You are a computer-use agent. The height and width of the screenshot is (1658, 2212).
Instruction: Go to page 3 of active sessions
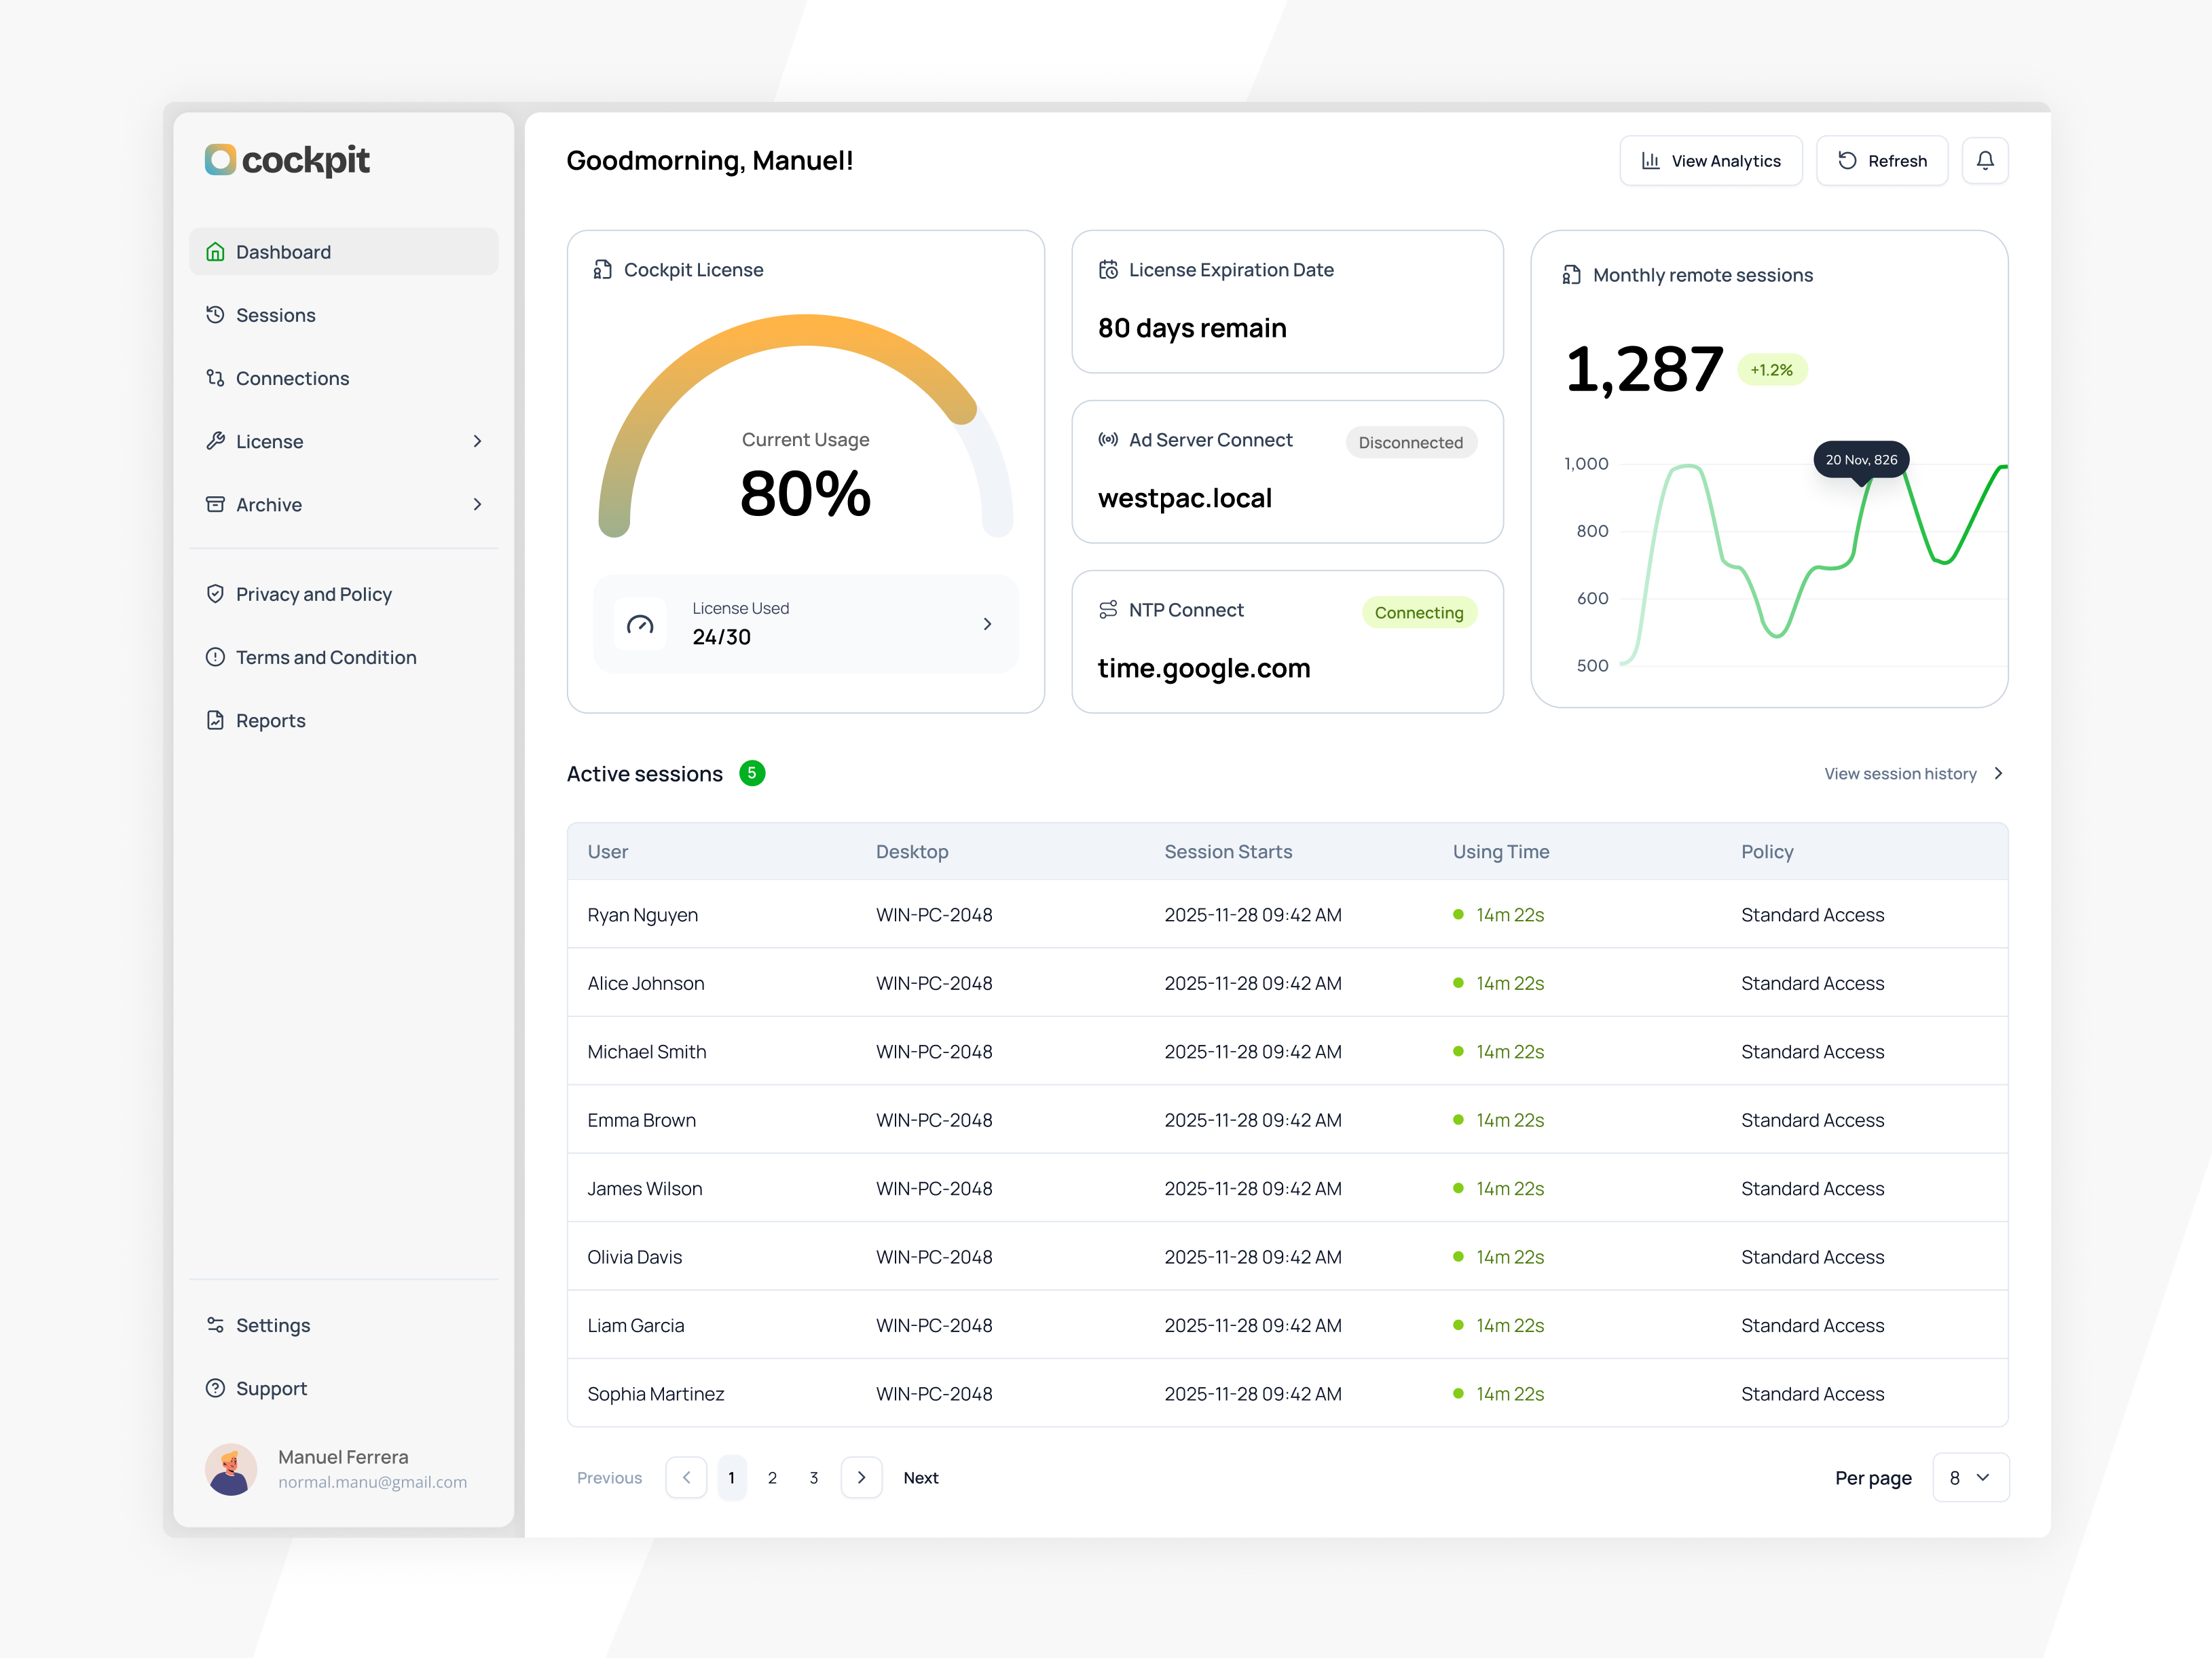(813, 1477)
